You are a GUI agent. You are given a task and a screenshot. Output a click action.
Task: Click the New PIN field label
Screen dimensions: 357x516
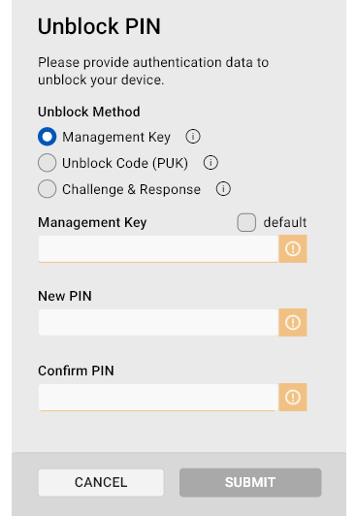(x=65, y=296)
